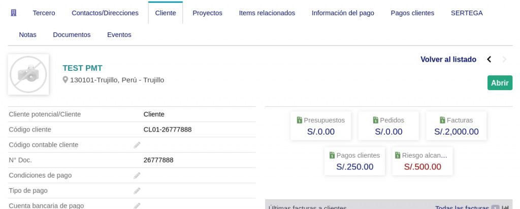Click the Facturas invoice icon
Screen dimensions: 520x209
pyautogui.click(x=442, y=120)
